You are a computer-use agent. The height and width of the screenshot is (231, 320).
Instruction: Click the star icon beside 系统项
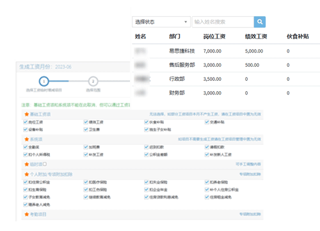pos(27,139)
